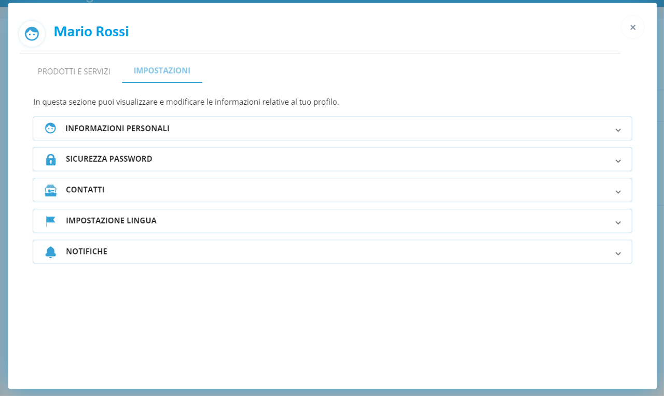Expand Impostazione Lingua with the chevron arrow

pyautogui.click(x=618, y=222)
